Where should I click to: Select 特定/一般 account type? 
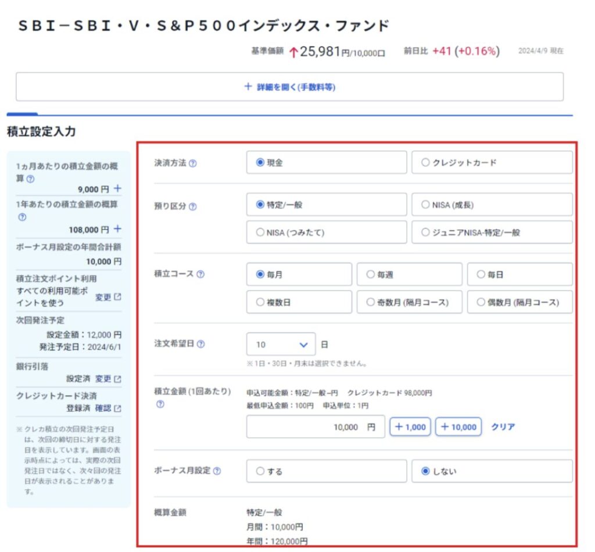(327, 205)
